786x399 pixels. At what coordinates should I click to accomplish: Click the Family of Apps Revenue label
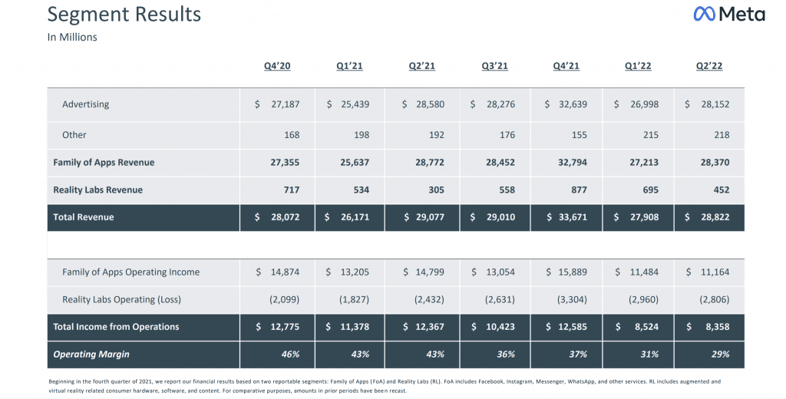coord(104,163)
